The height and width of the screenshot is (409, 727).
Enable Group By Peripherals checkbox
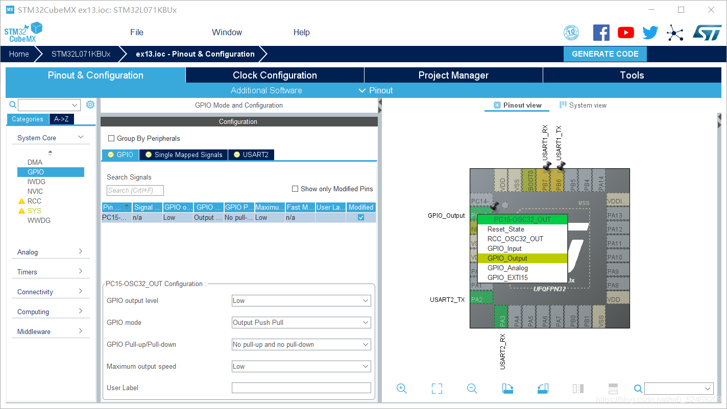point(111,138)
